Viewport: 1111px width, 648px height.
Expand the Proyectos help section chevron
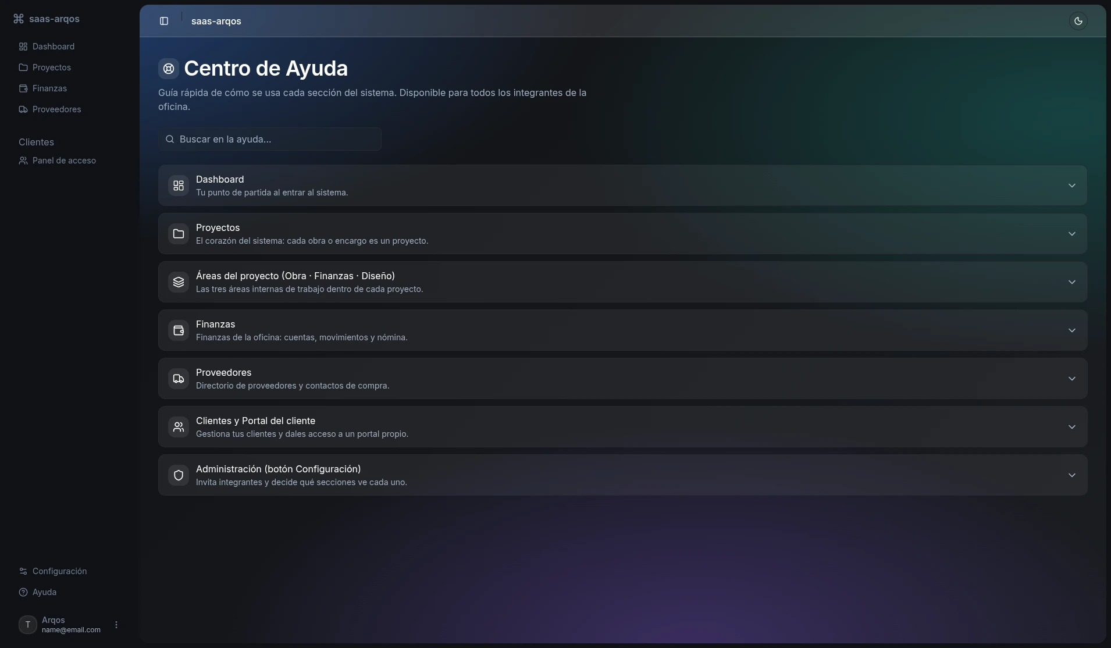tap(1072, 234)
